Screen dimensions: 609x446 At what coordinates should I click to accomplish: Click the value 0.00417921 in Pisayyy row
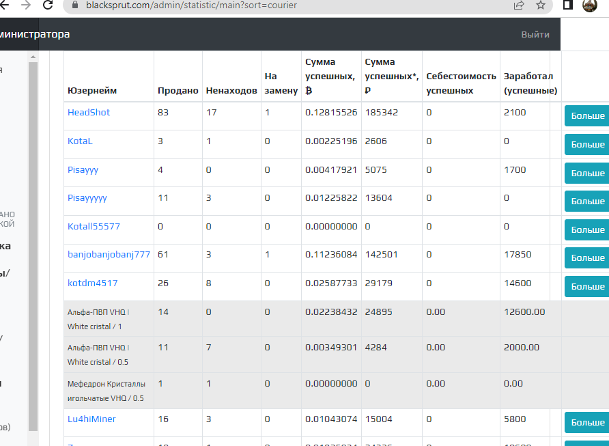pos(331,170)
